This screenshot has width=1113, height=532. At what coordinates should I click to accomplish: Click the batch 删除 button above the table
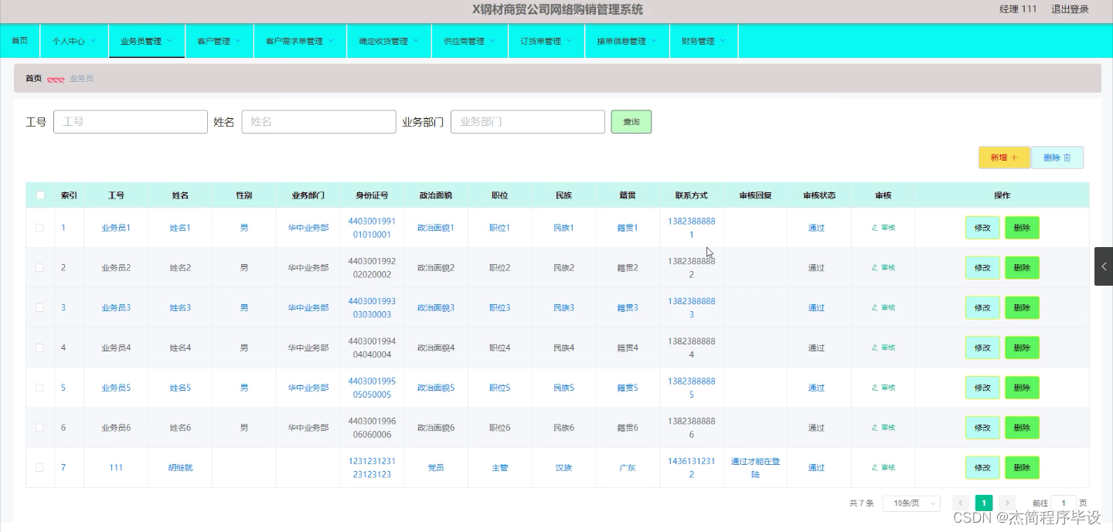1057,158
